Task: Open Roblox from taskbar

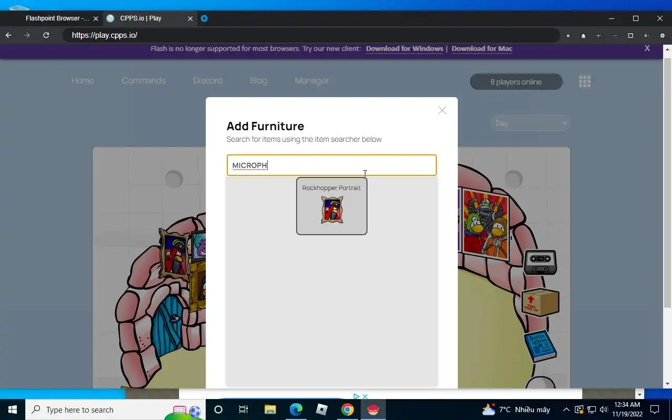Action: [x=321, y=409]
